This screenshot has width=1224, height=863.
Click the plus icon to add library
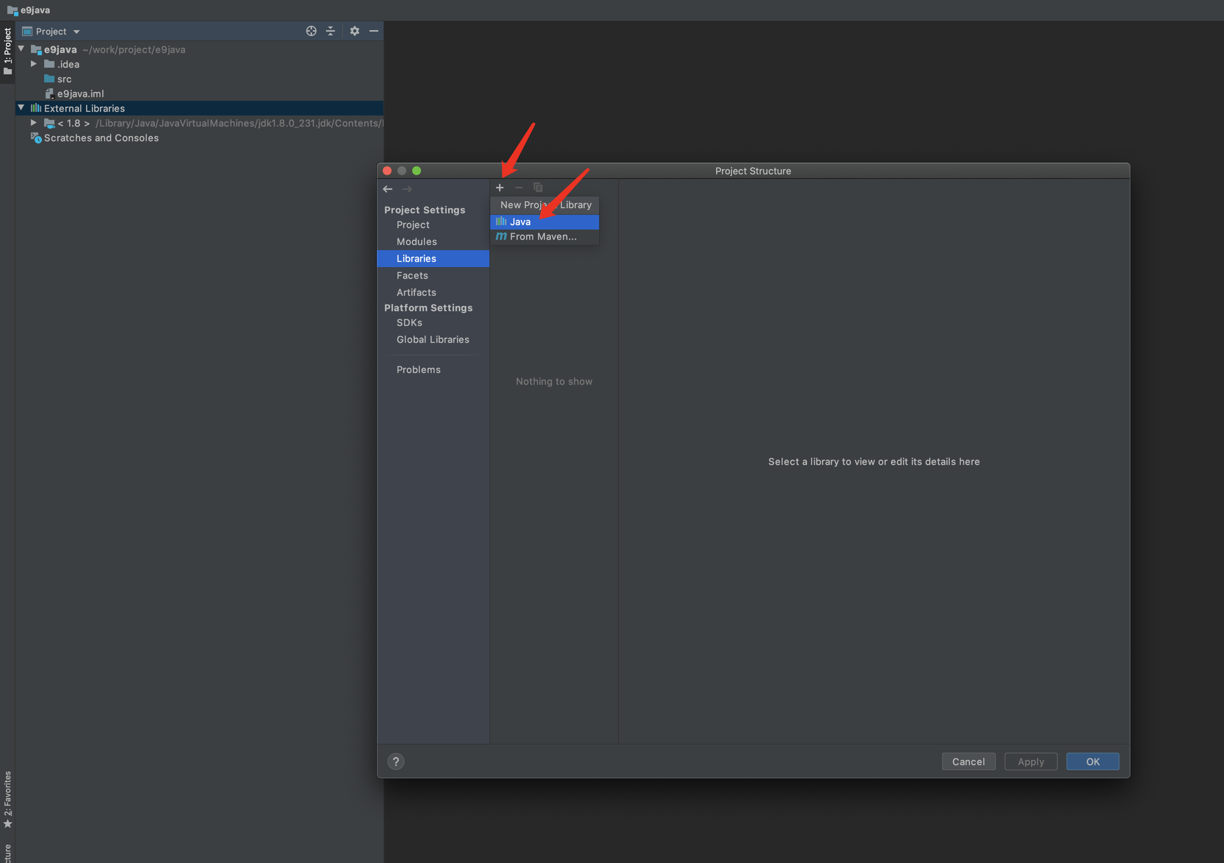coord(499,187)
